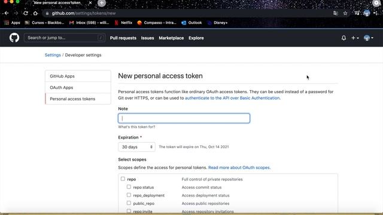
Task: Open Pull requests in the header
Action: click(123, 38)
